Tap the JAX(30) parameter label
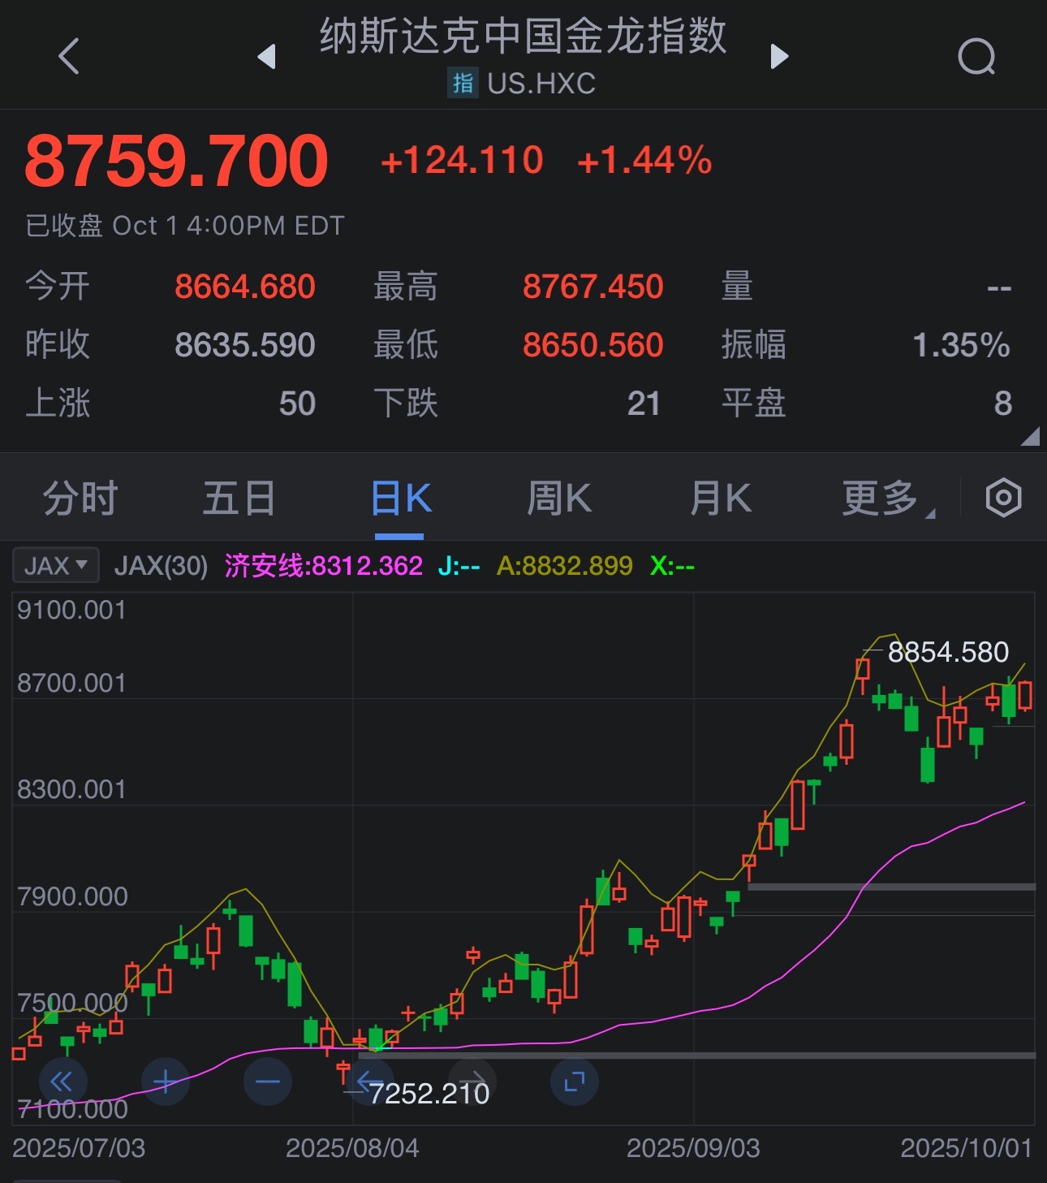 coord(161,565)
